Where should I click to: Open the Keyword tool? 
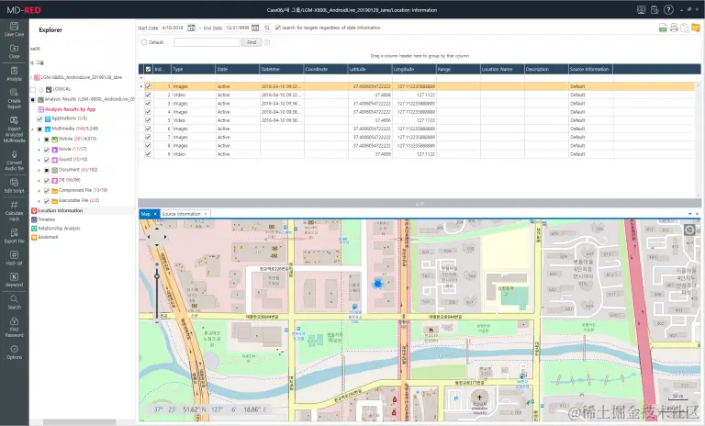14,280
